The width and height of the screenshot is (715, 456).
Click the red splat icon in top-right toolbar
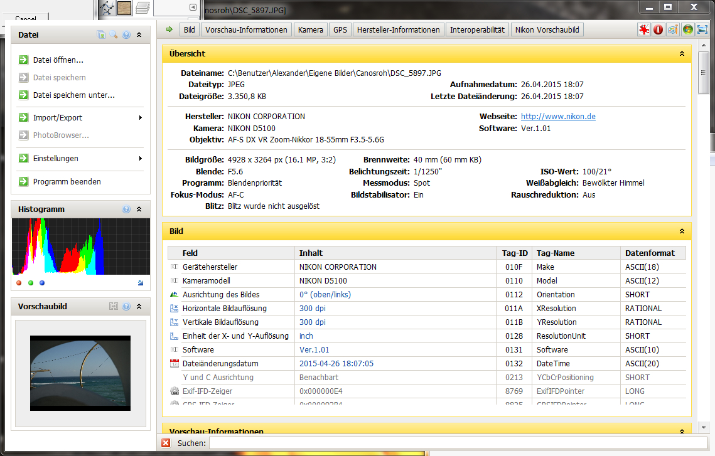(643, 29)
